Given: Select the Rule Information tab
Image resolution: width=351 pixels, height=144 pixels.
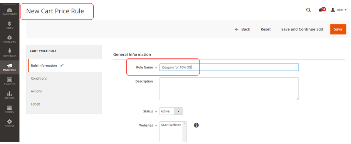Looking at the screenshot, I should coord(65,65).
